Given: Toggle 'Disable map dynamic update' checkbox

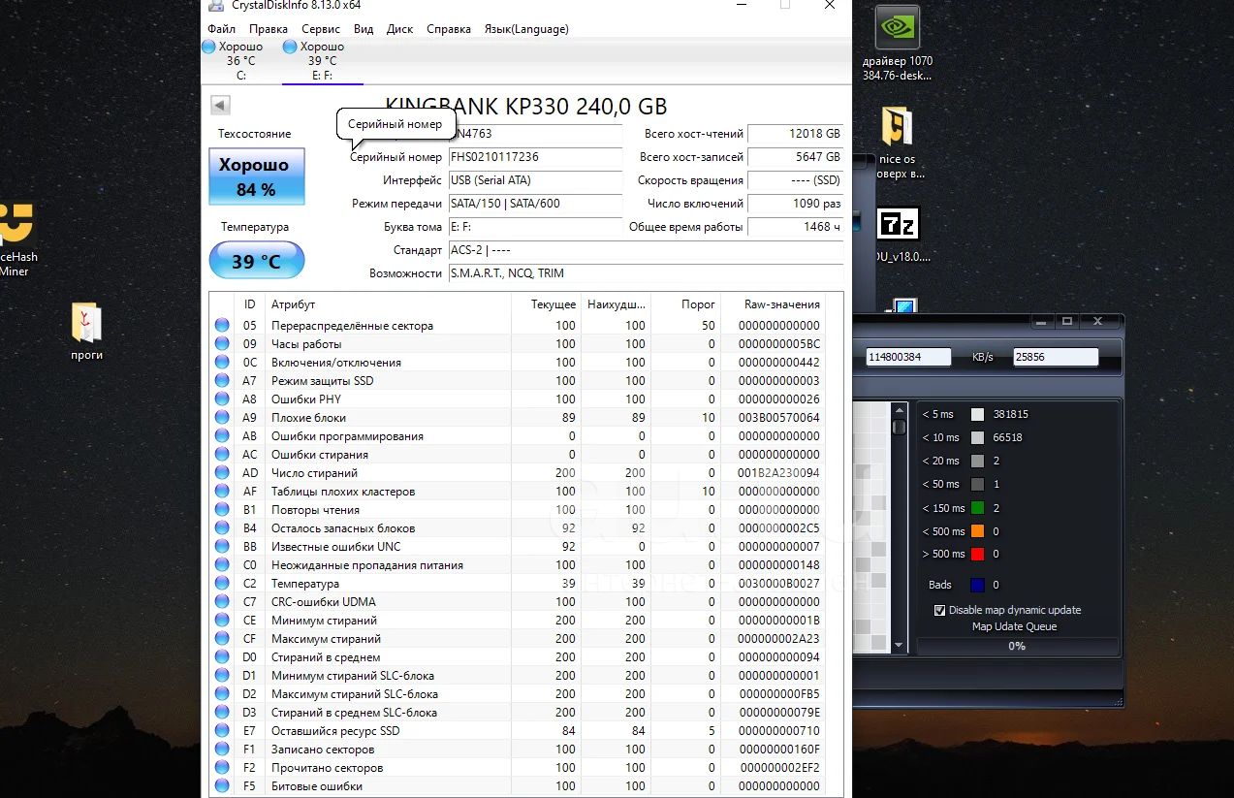Looking at the screenshot, I should click(939, 610).
